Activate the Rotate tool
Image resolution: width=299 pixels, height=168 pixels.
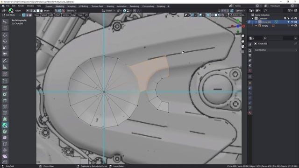[5, 42]
